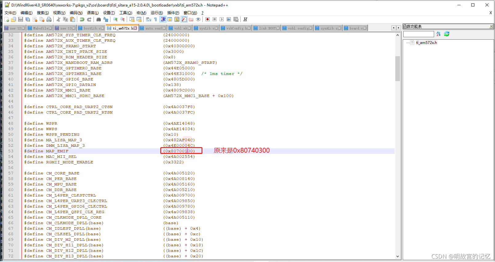
Task: Click the Print toolbar icon
Action: click(x=49, y=19)
